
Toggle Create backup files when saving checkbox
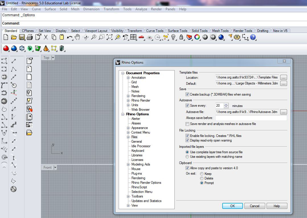(187, 94)
